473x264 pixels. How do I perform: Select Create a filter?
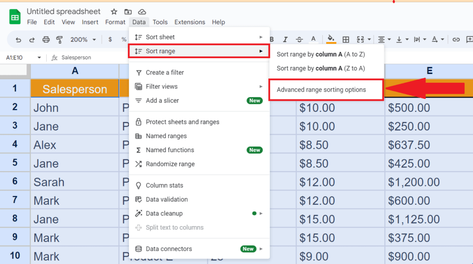pos(199,73)
